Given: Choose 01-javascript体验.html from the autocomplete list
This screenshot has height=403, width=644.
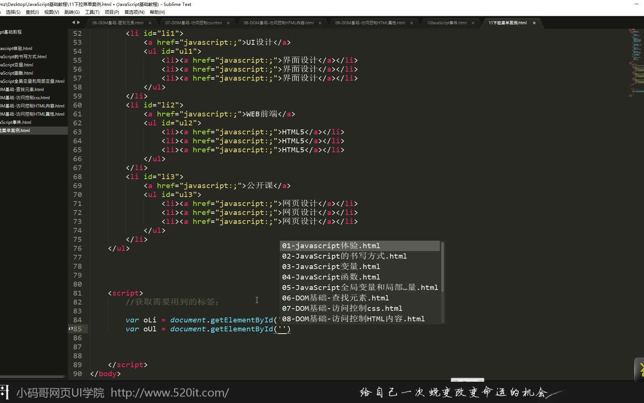Looking at the screenshot, I should point(360,246).
